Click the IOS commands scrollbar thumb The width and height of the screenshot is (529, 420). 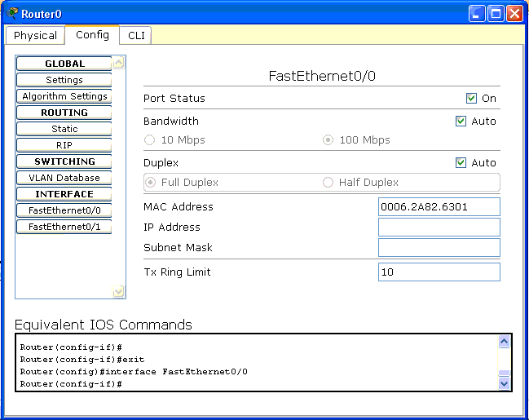(x=504, y=373)
